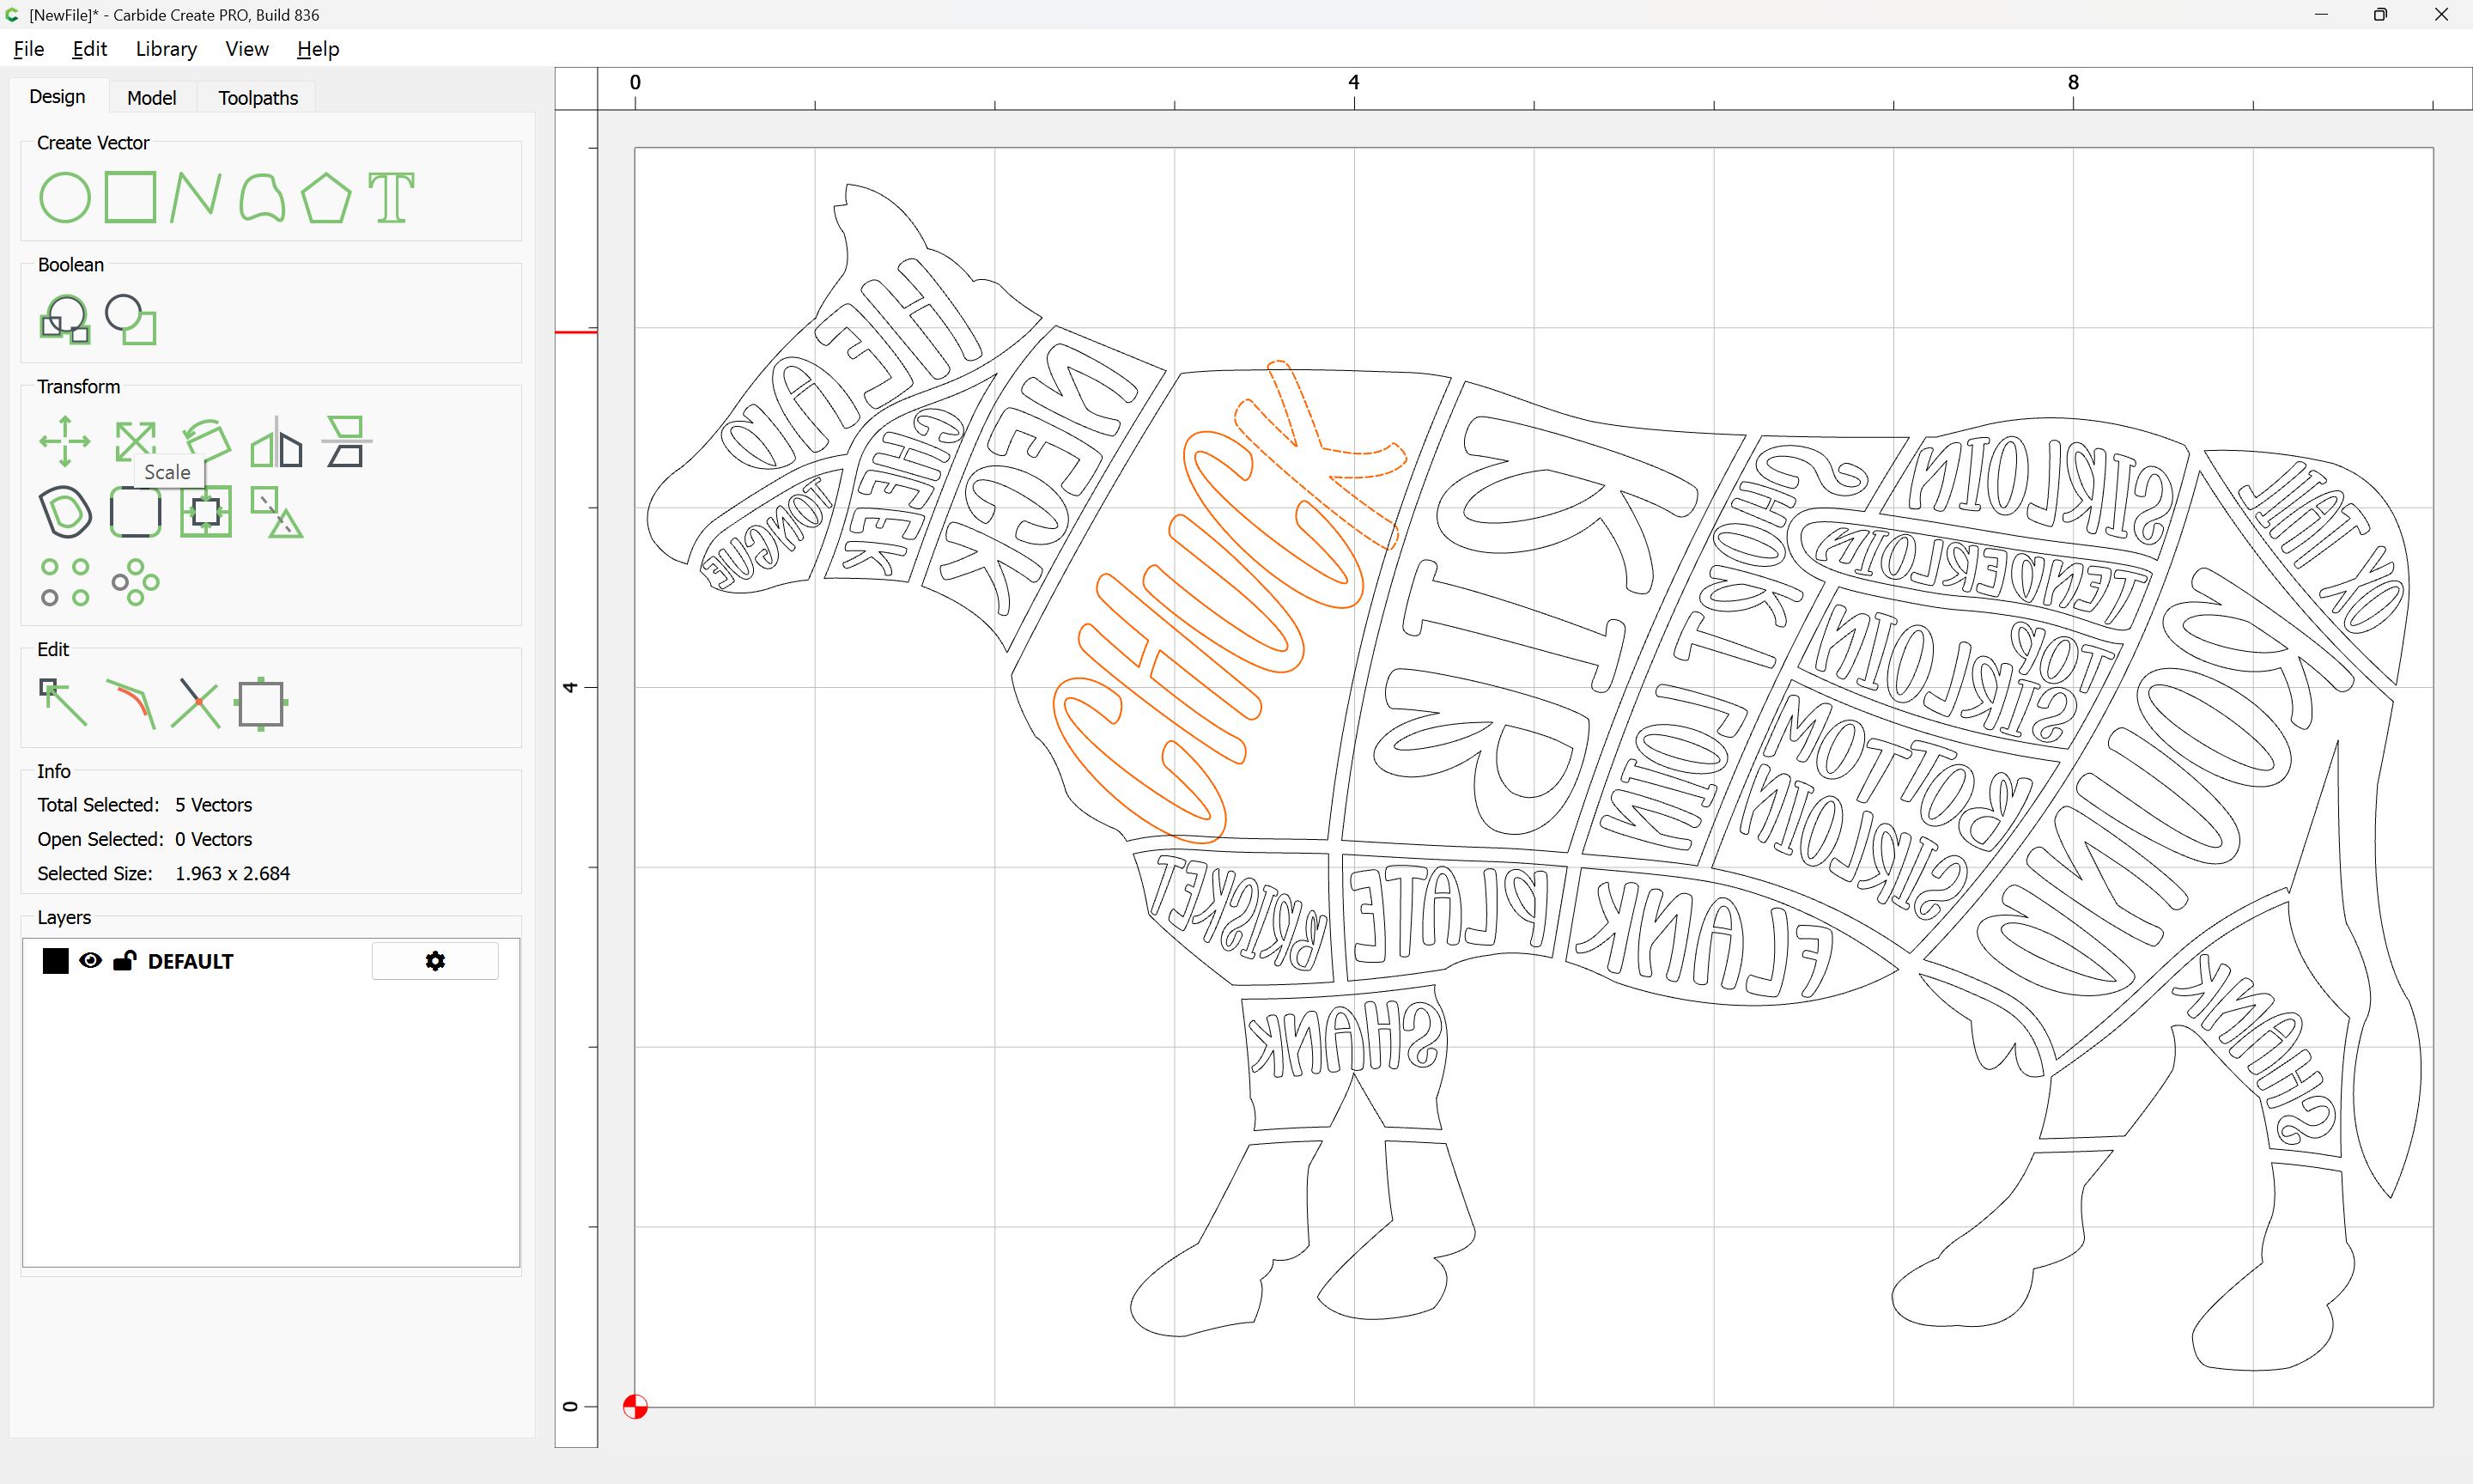This screenshot has width=2473, height=1484.
Task: Open DEFAULT layer settings gear
Action: pyautogui.click(x=434, y=961)
